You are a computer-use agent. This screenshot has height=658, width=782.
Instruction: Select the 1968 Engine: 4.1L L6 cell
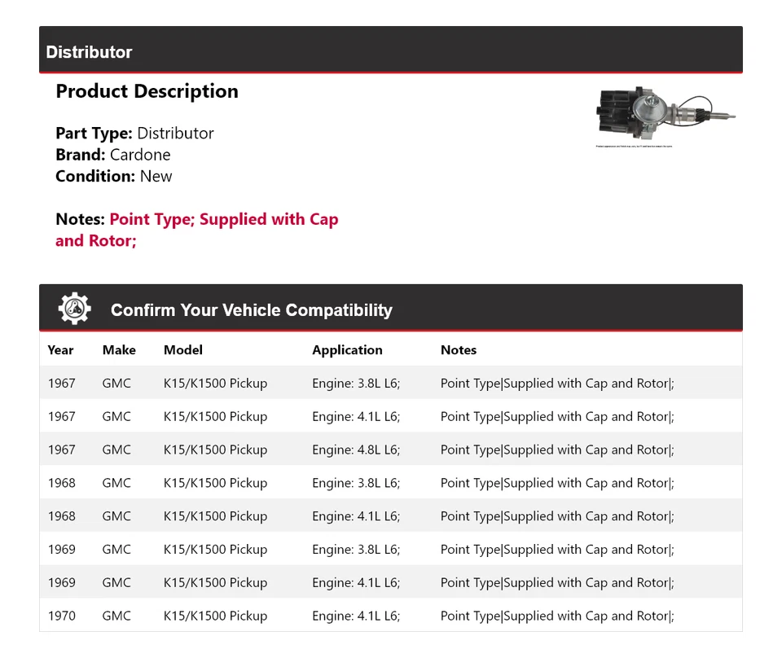(x=356, y=516)
